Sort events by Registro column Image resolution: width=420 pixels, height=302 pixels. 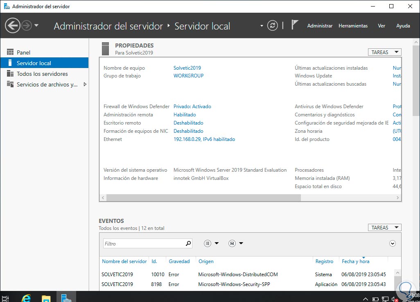(324, 261)
